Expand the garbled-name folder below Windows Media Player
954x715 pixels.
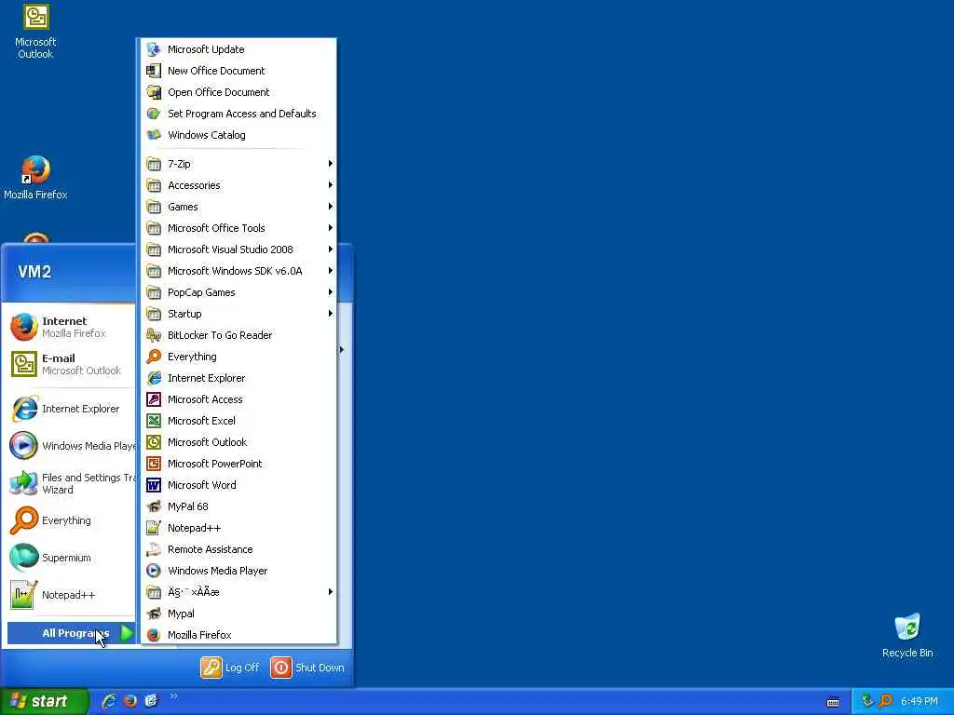tap(238, 592)
